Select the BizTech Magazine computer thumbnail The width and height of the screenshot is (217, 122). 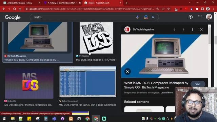click(x=38, y=37)
